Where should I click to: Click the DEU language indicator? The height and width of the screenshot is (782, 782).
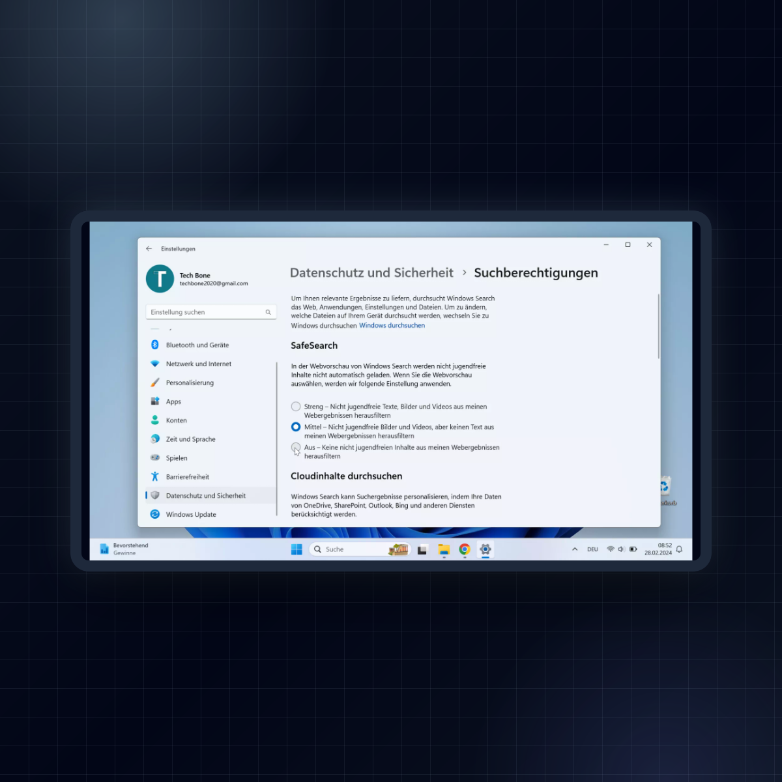[x=592, y=549]
